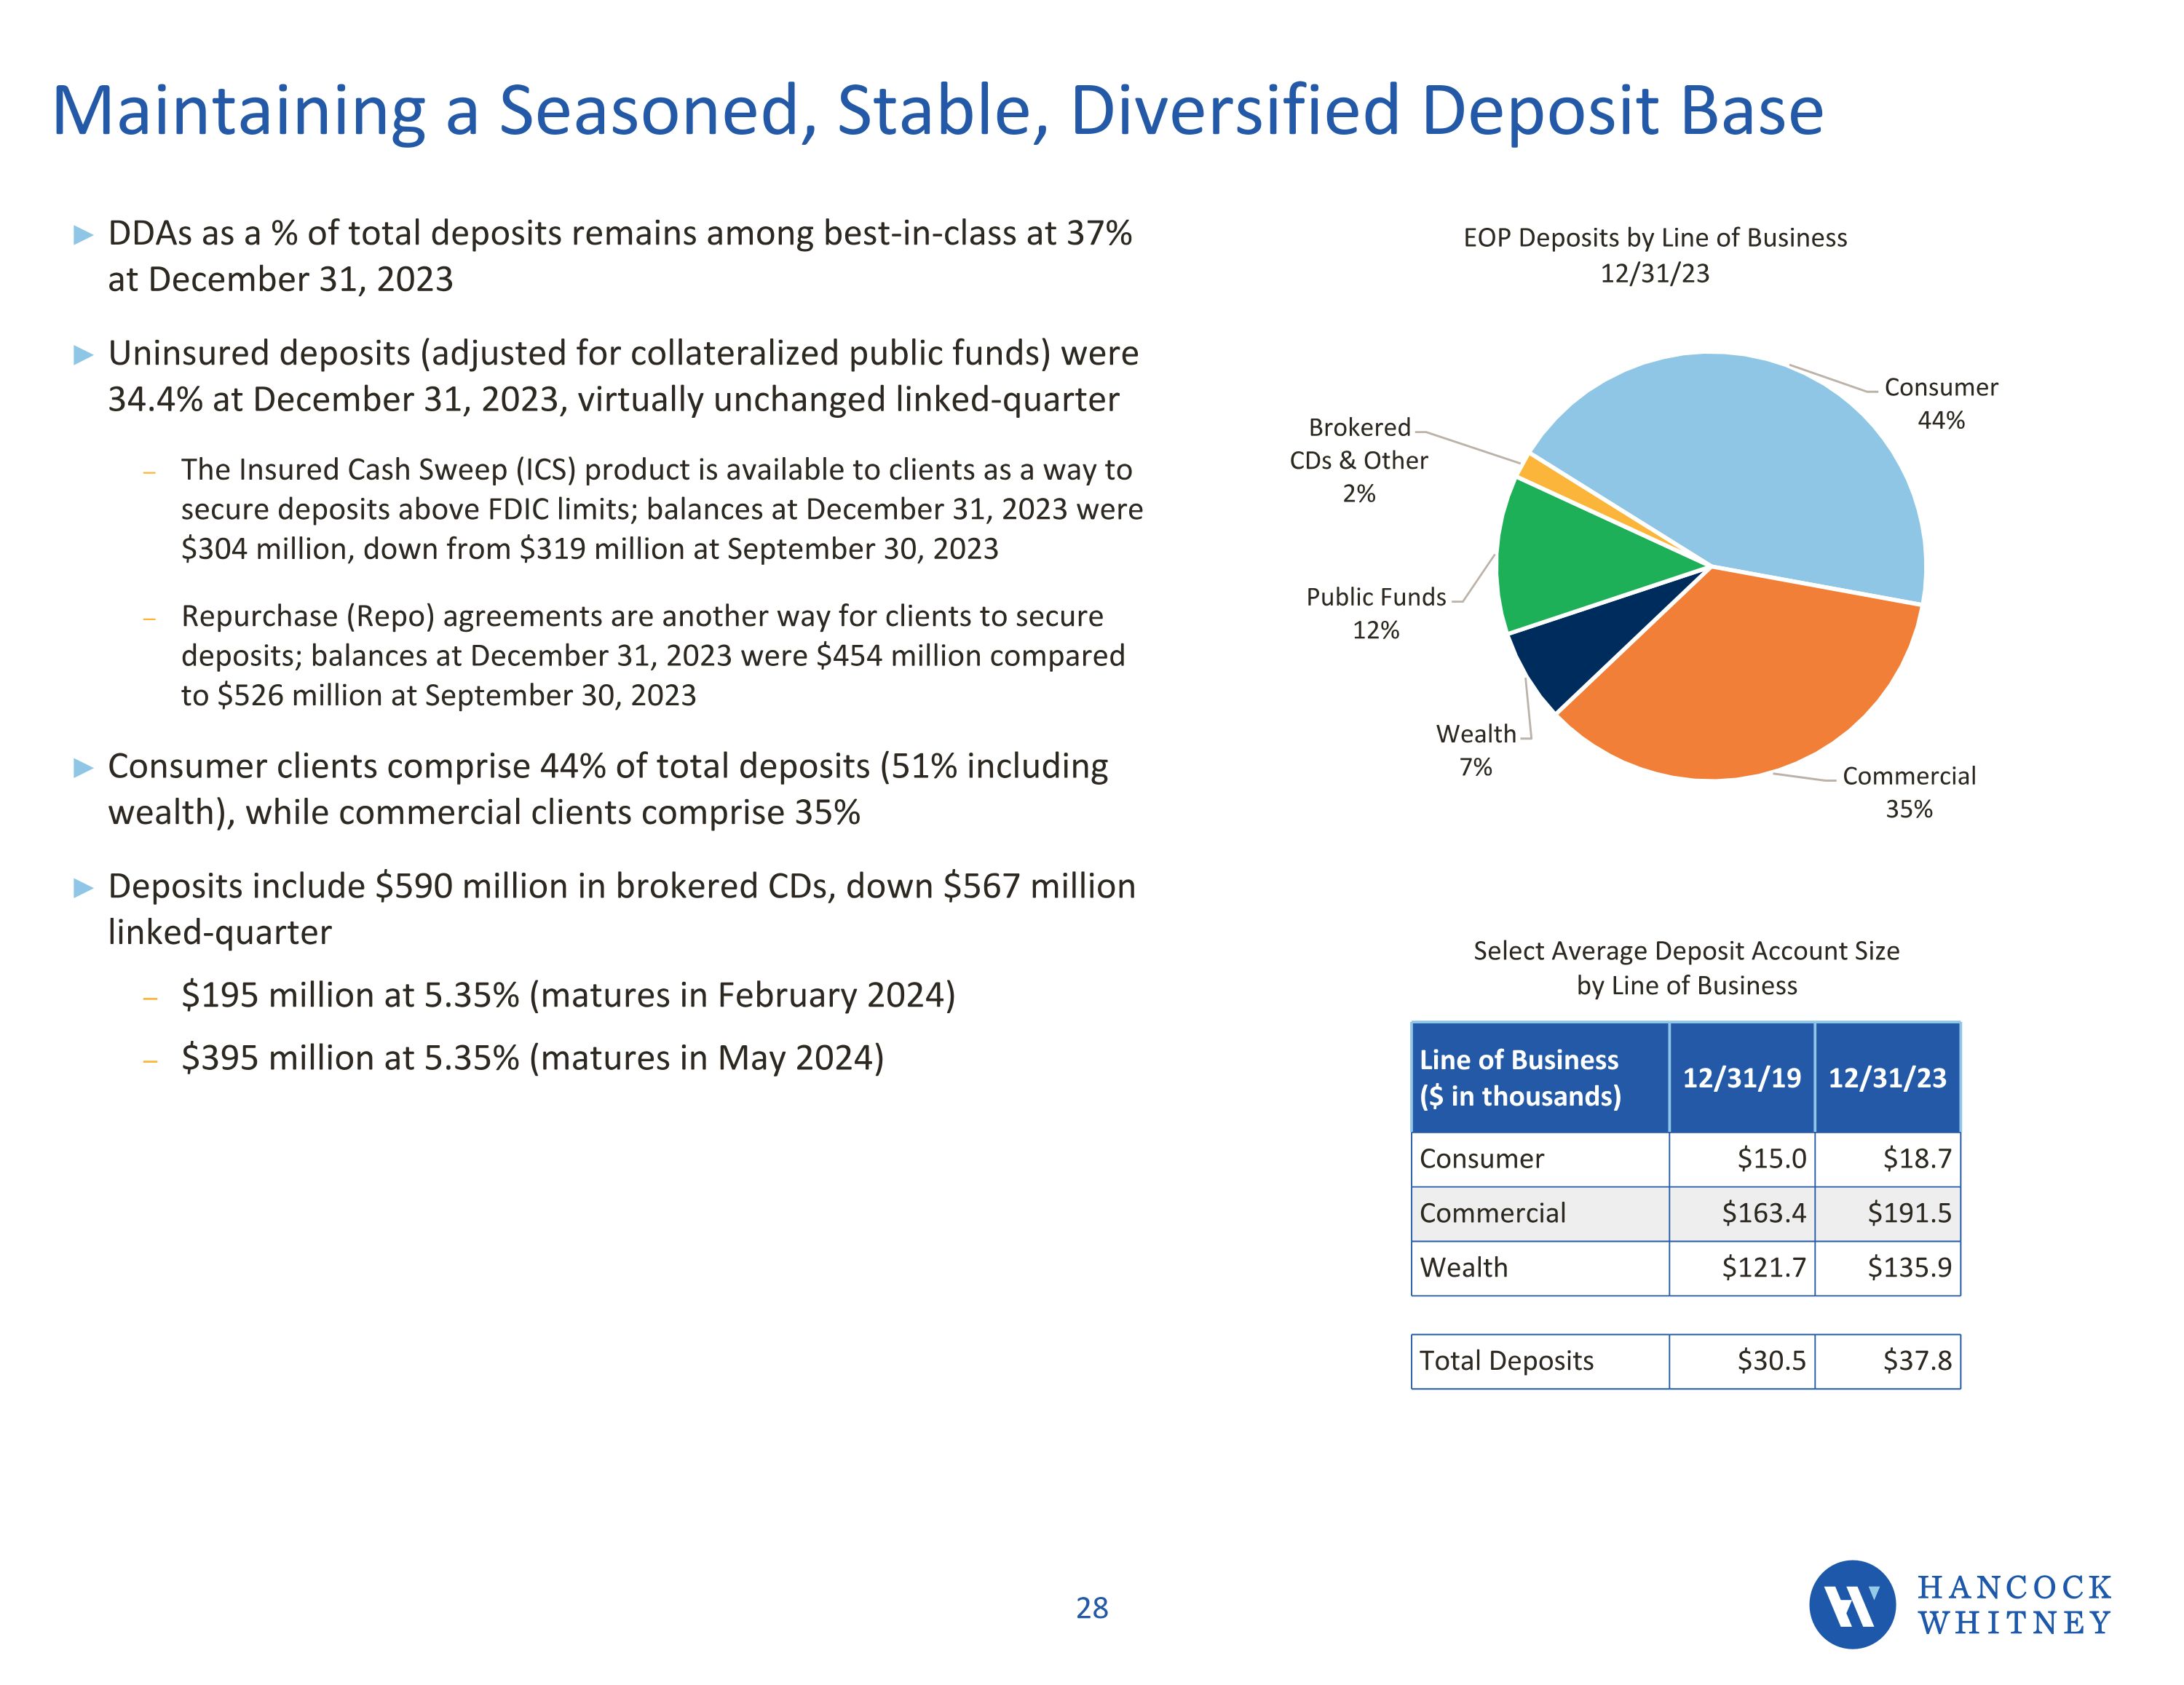Click the page number 28
Image resolution: width=2184 pixels, height=1685 pixels.
(1092, 1608)
